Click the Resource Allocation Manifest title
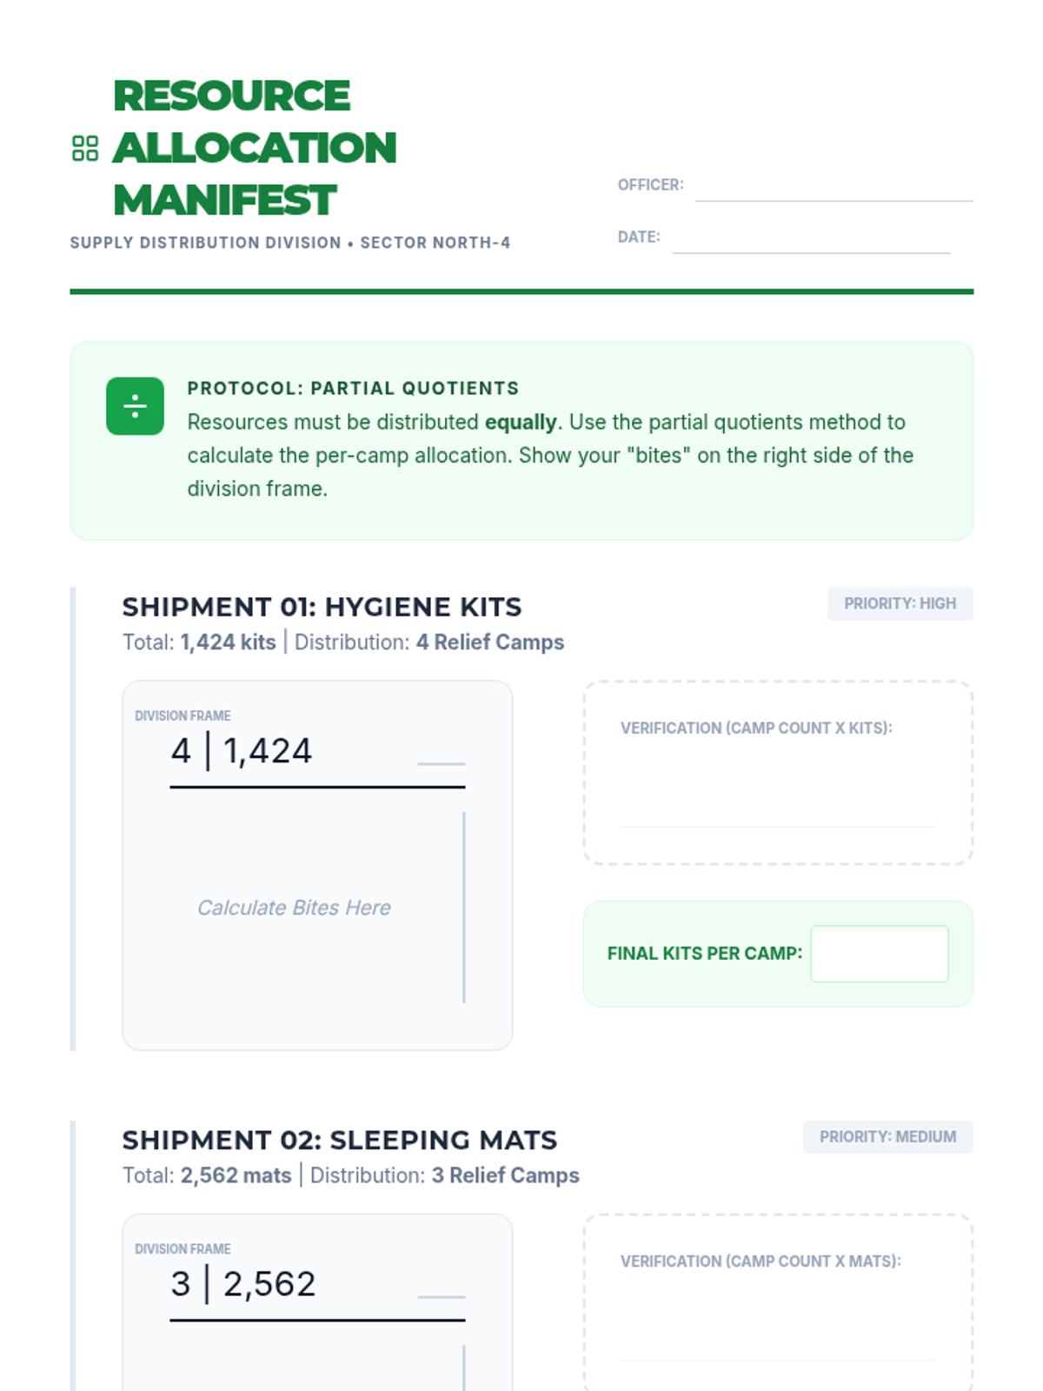 click(x=254, y=148)
